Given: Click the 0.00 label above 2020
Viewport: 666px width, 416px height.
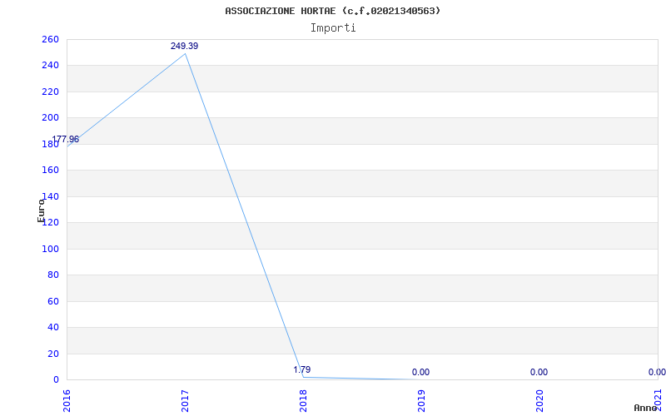Looking at the screenshot, I should [x=539, y=372].
